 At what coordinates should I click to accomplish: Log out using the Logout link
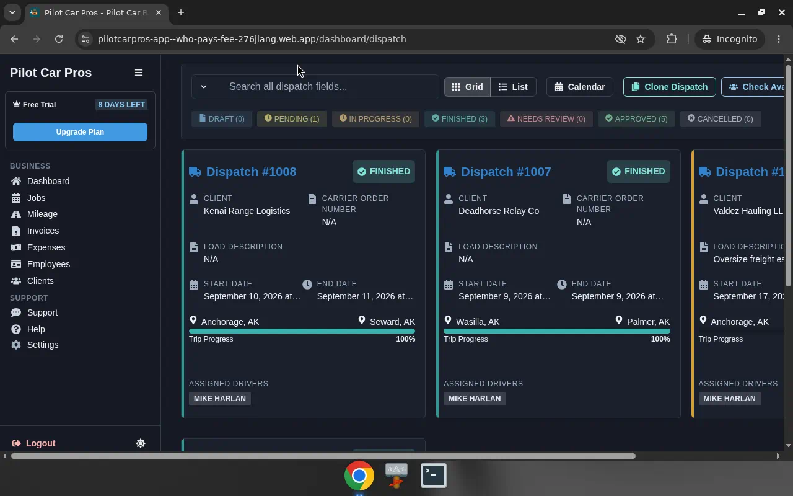click(34, 443)
